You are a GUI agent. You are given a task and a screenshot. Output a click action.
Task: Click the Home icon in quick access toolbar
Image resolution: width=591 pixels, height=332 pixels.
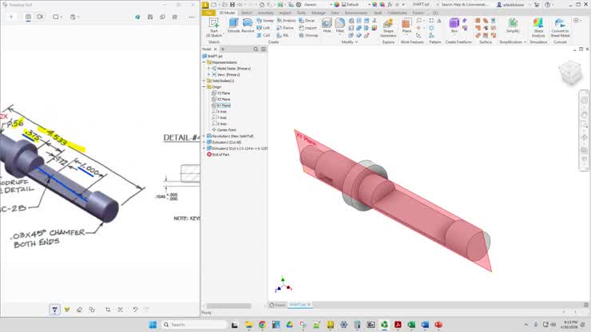coord(262,5)
